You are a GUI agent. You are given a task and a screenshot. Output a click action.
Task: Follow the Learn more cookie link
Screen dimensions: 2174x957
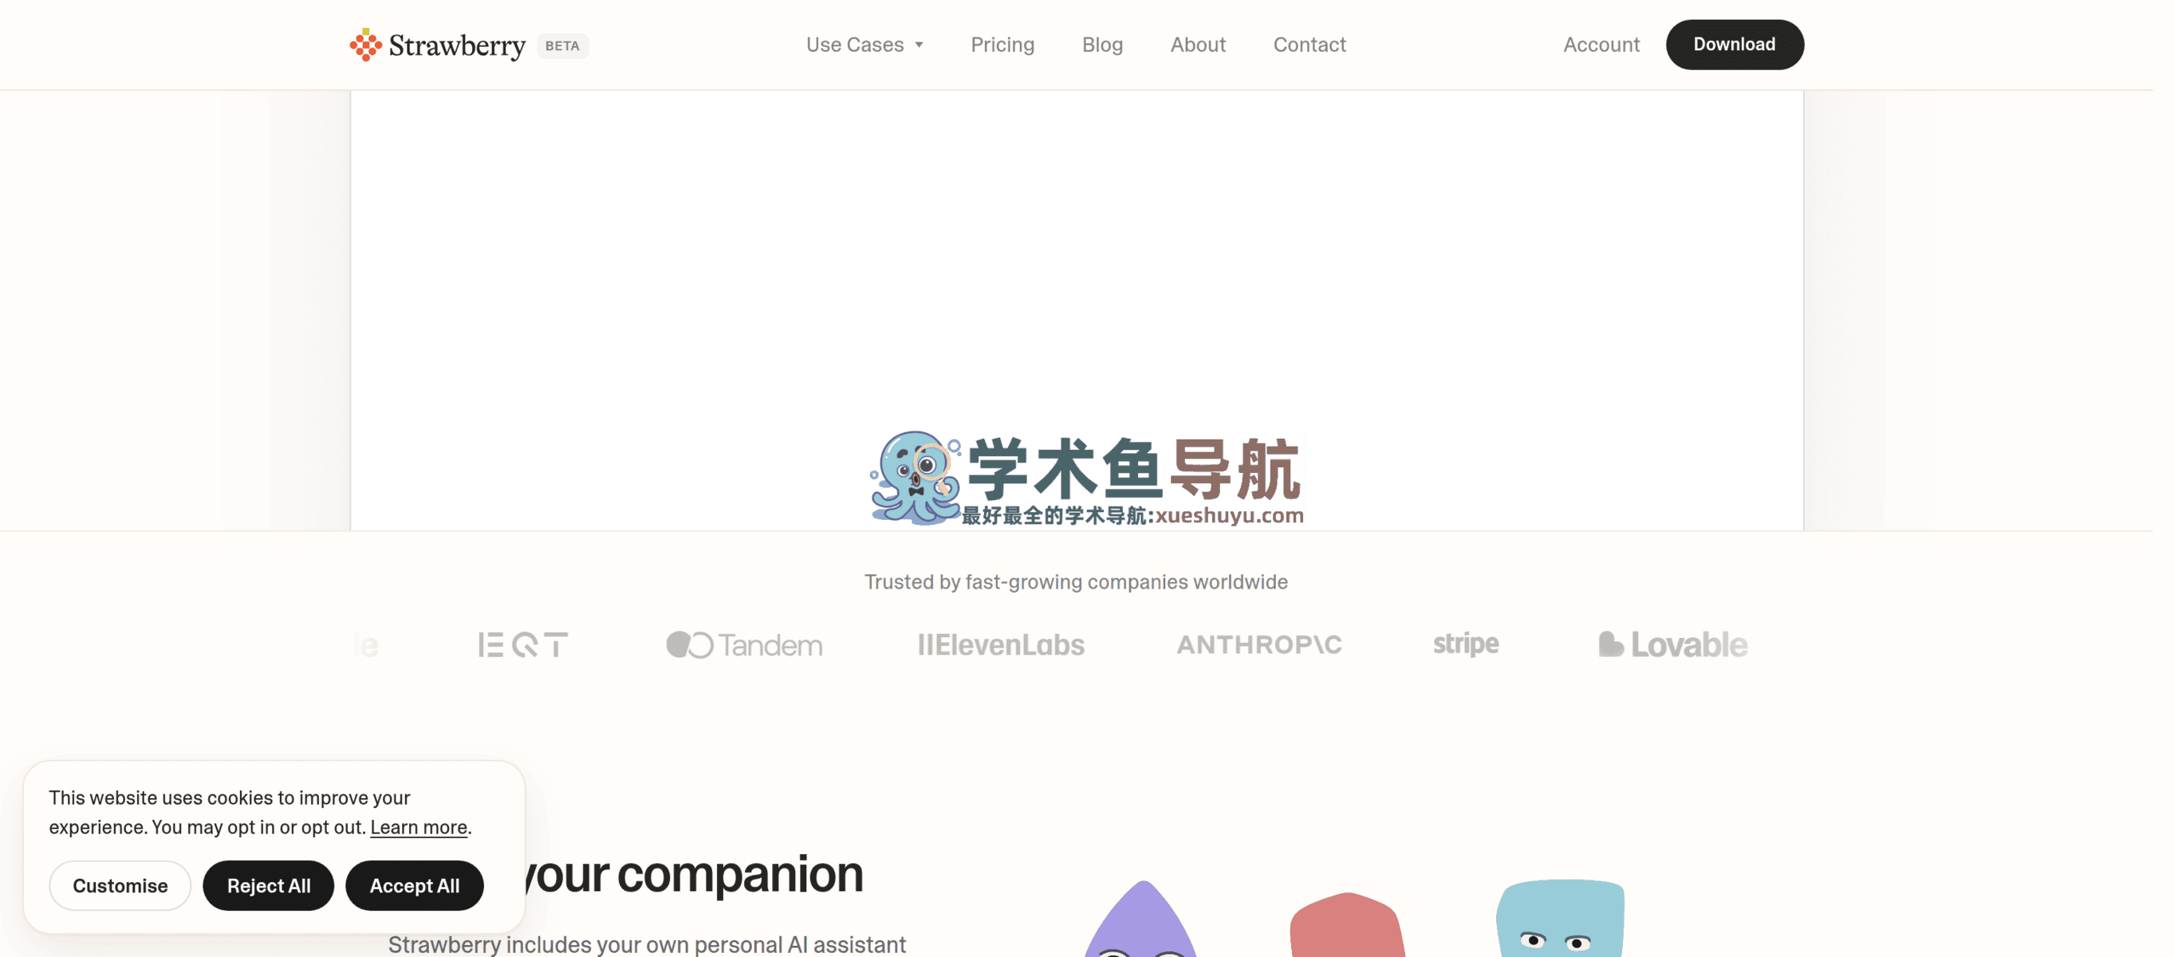pos(419,827)
